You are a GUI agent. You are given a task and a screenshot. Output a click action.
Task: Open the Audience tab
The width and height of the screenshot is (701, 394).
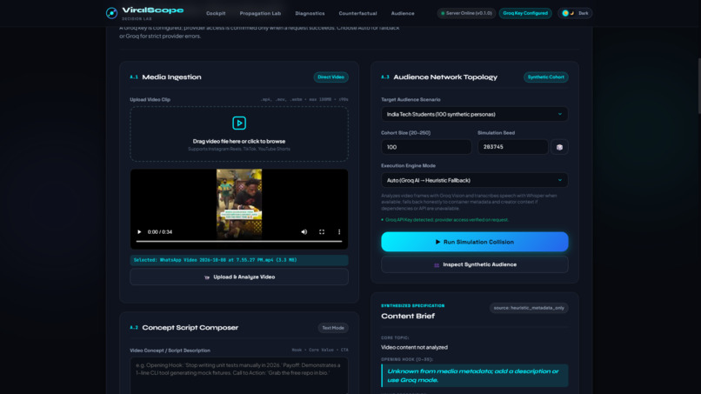403,13
